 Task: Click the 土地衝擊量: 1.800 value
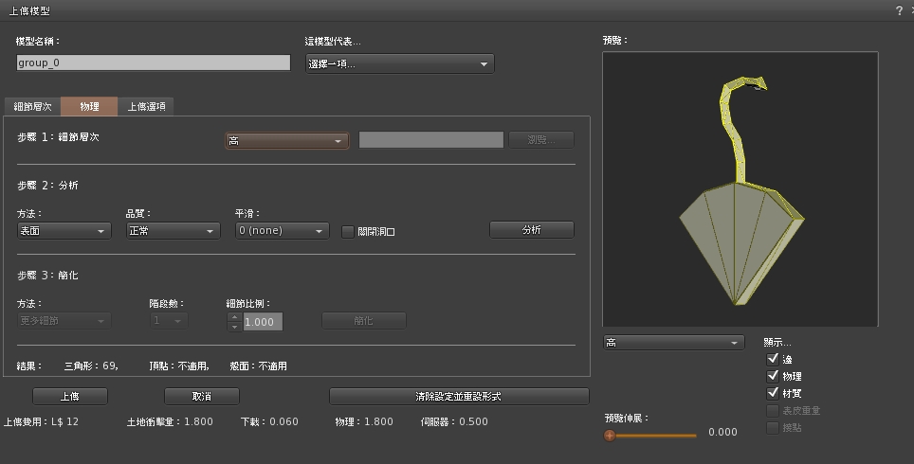click(170, 421)
